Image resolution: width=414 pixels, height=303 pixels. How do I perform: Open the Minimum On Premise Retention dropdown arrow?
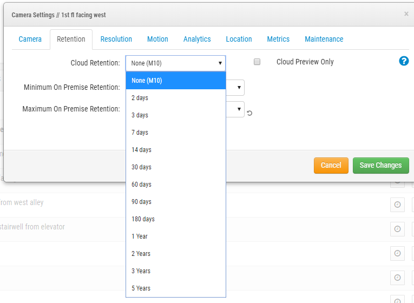click(x=239, y=88)
